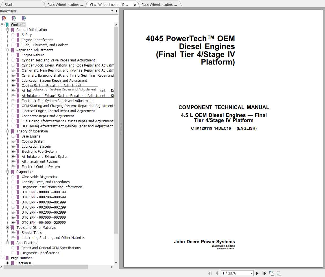Click the double-arrow expand bookmarks panel icon
Image resolution: width=325 pixels, height=277 pixels.
pyautogui.click(x=112, y=11)
